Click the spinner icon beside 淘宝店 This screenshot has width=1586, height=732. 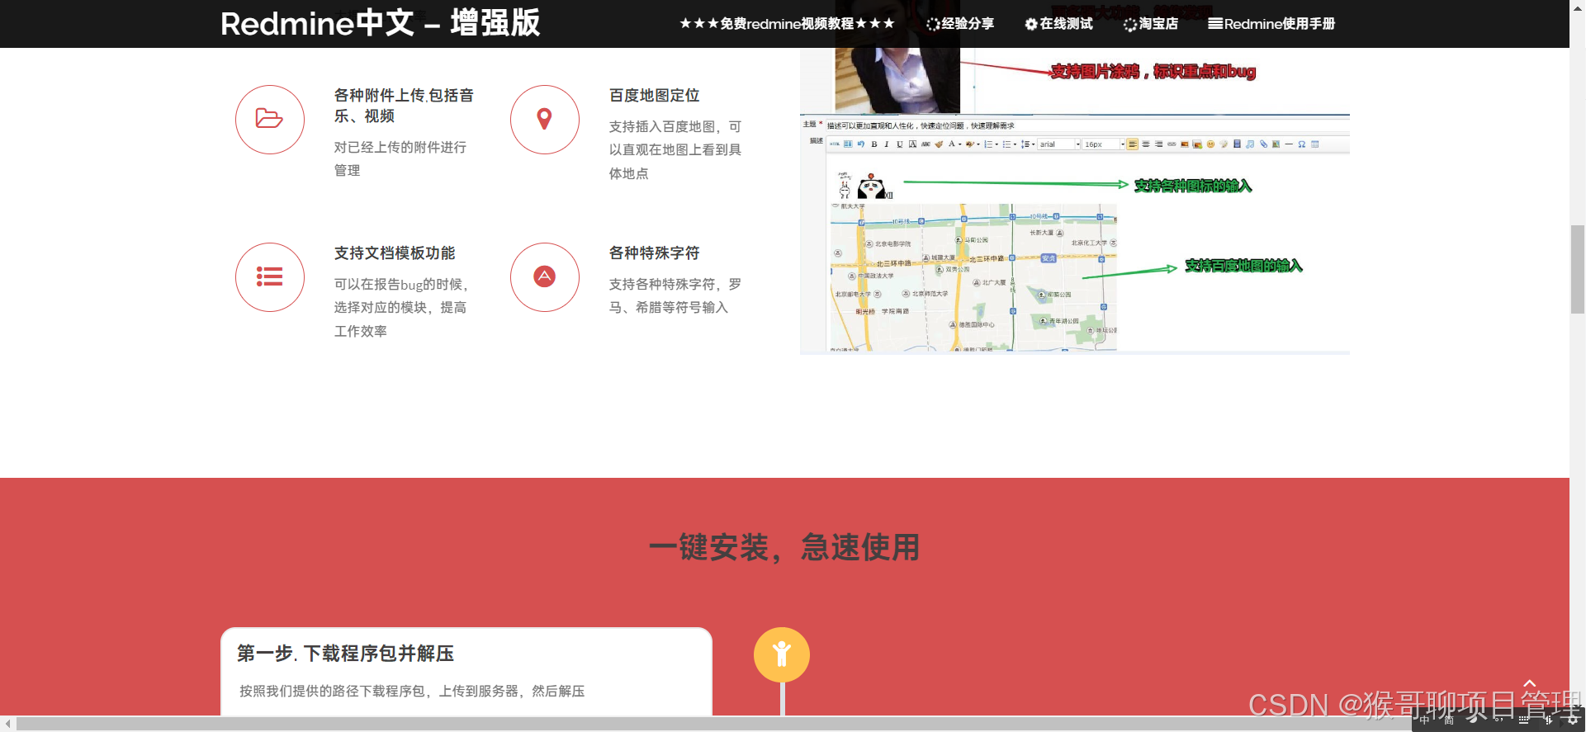(x=1130, y=24)
